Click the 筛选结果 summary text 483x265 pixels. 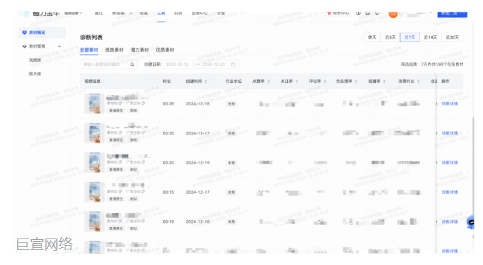432,65
